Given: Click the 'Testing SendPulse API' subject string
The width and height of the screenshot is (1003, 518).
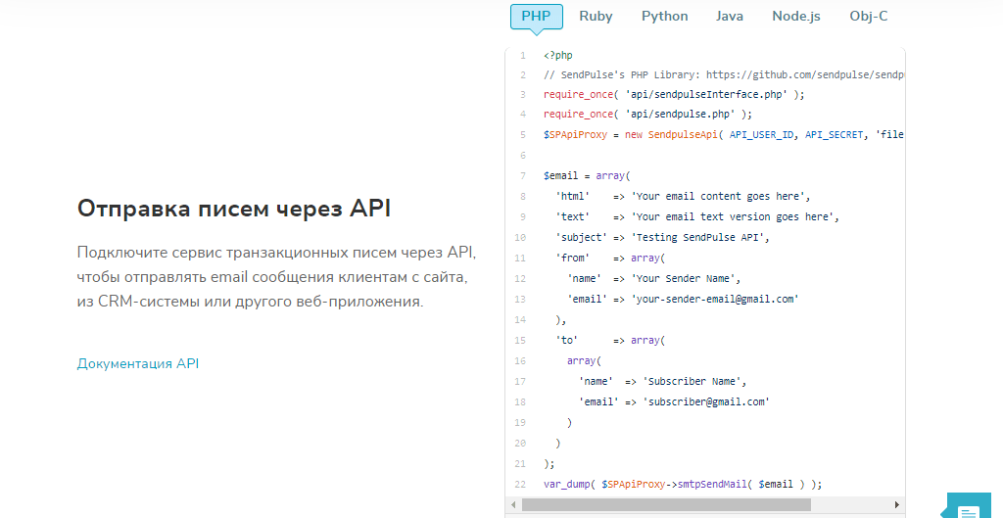Looking at the screenshot, I should tap(697, 237).
